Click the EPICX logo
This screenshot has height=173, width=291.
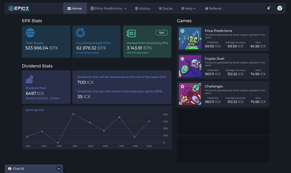19,8
